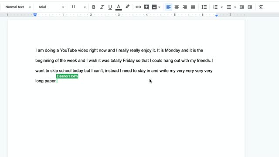Viewport: 279px width, 157px height.
Task: Click the insert image icon
Action: click(154, 7)
